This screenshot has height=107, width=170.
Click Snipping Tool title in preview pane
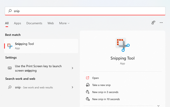click(x=123, y=58)
